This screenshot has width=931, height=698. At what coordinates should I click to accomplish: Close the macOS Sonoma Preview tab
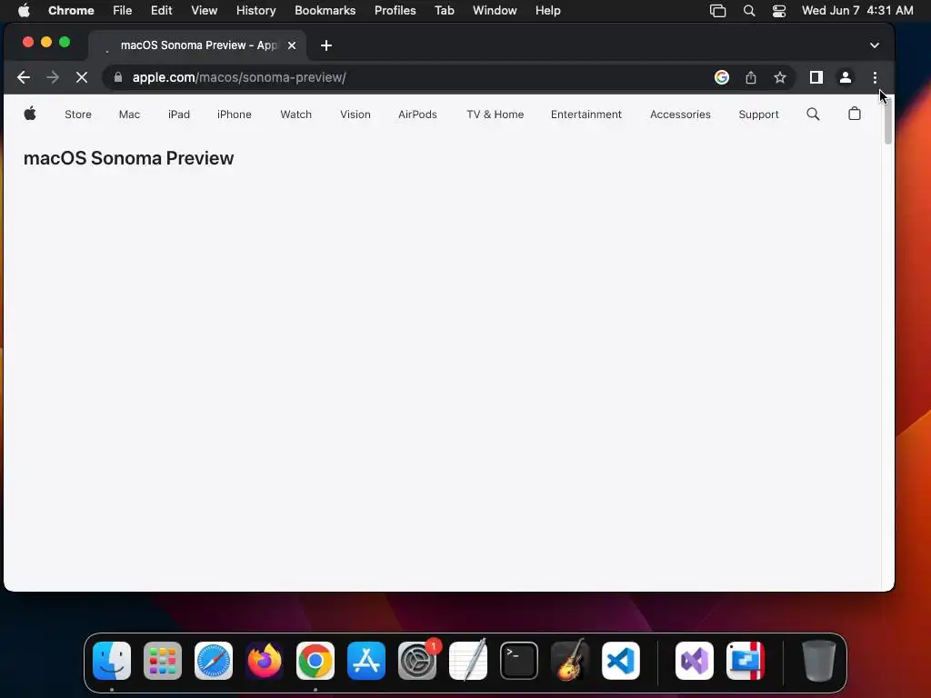[x=292, y=45]
